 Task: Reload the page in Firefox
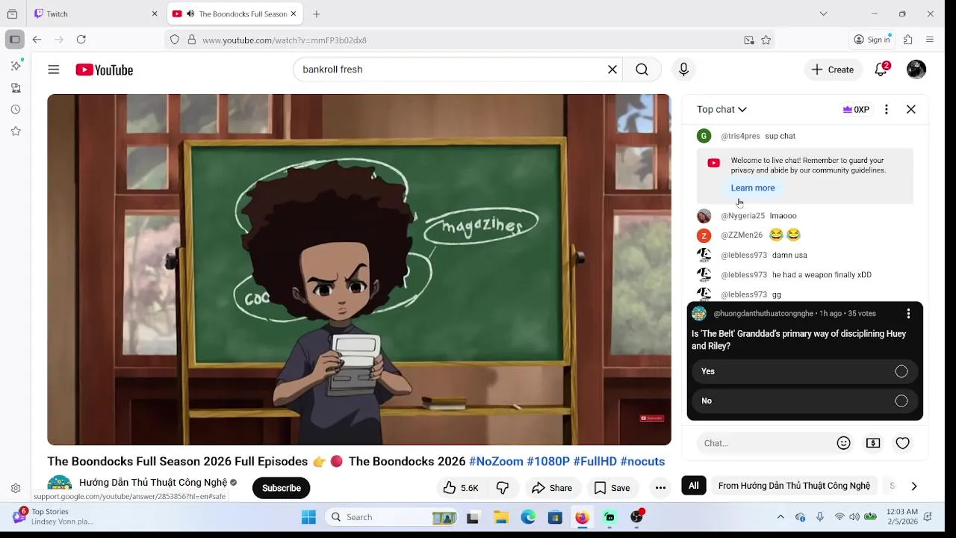coord(81,40)
